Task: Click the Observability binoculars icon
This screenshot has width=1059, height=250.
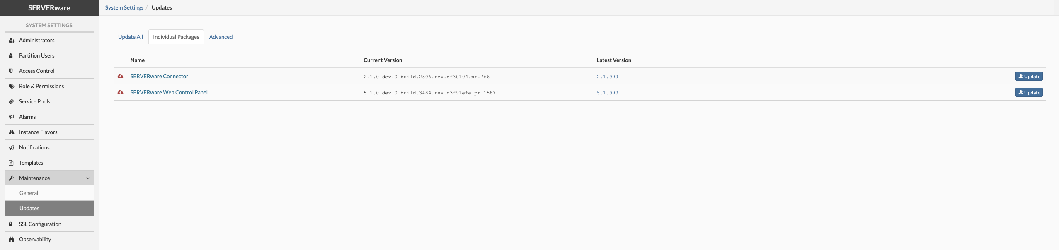Action: coord(12,240)
